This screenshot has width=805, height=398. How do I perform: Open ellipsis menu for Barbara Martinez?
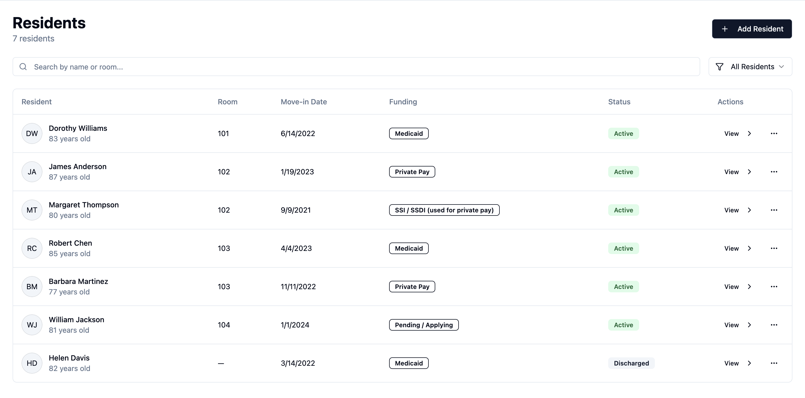tap(774, 287)
